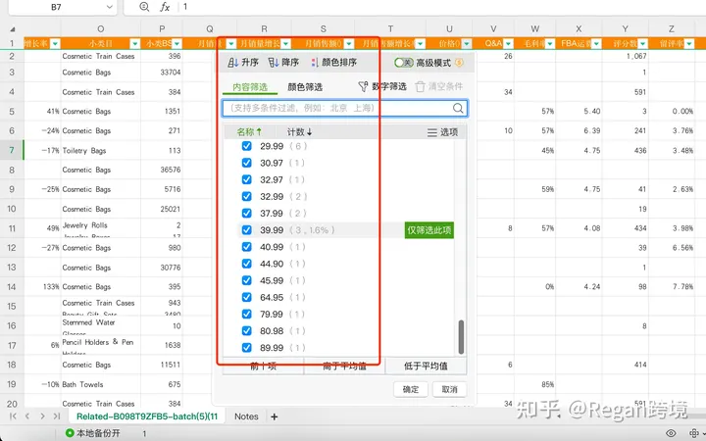Click the search magnifier in filter box
The image size is (706, 441).
[459, 108]
